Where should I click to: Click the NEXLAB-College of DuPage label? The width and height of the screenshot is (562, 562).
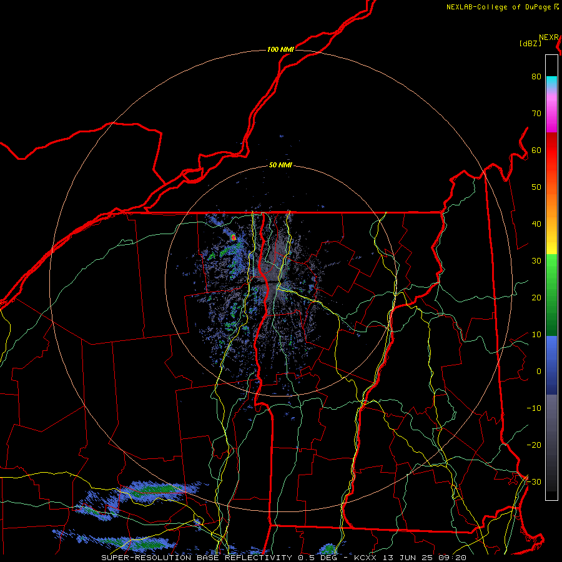(x=499, y=7)
